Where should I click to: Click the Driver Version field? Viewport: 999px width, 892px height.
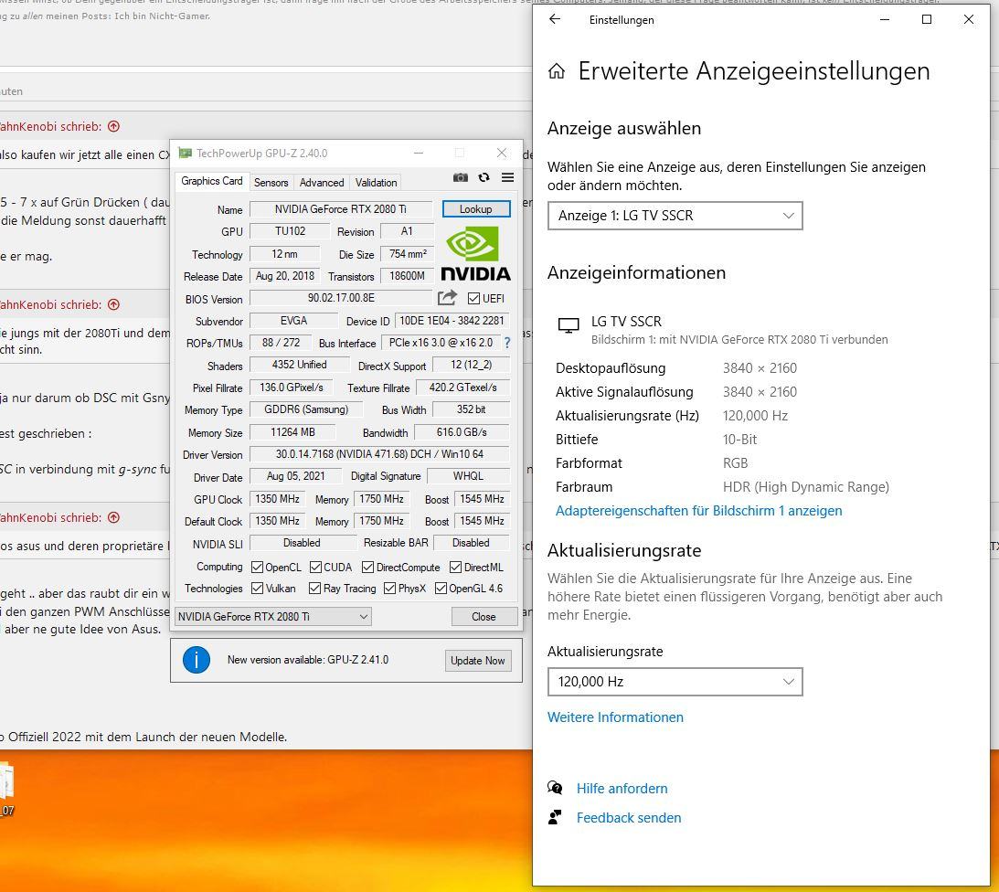click(379, 454)
